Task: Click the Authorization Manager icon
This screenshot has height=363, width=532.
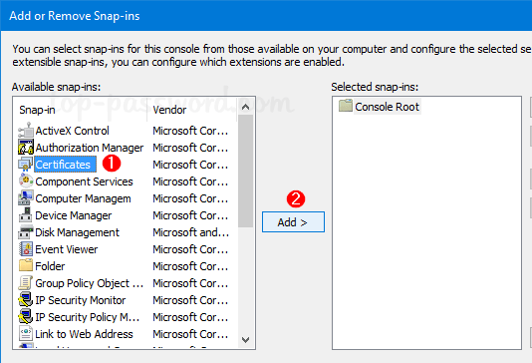Action: pos(26,148)
